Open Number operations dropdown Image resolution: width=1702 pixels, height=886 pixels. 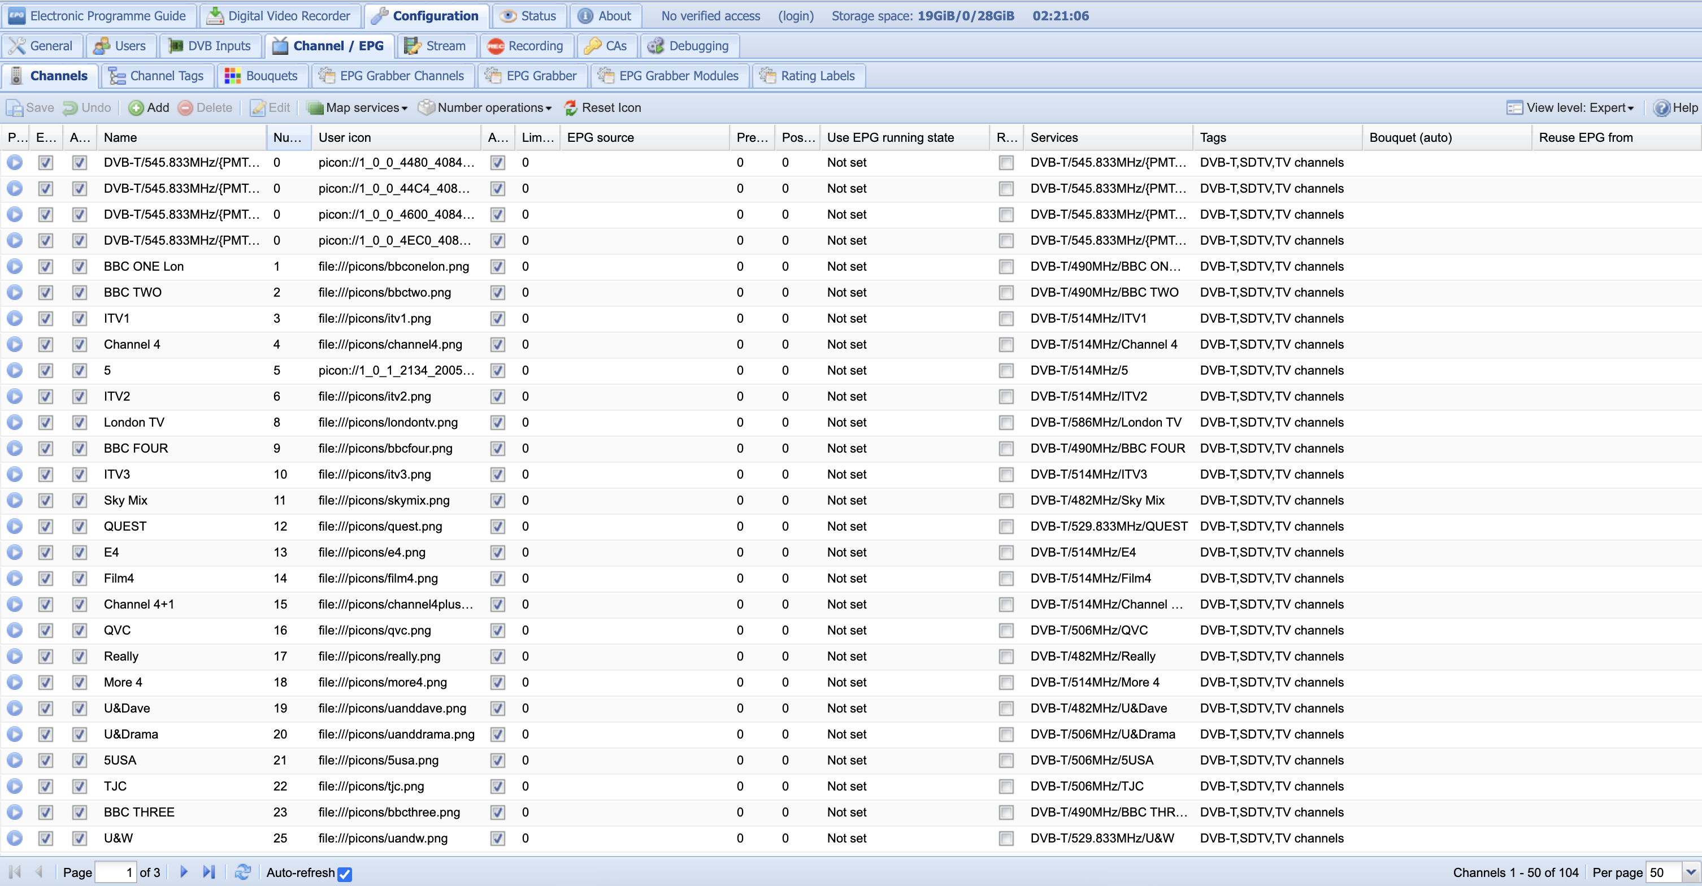[485, 108]
